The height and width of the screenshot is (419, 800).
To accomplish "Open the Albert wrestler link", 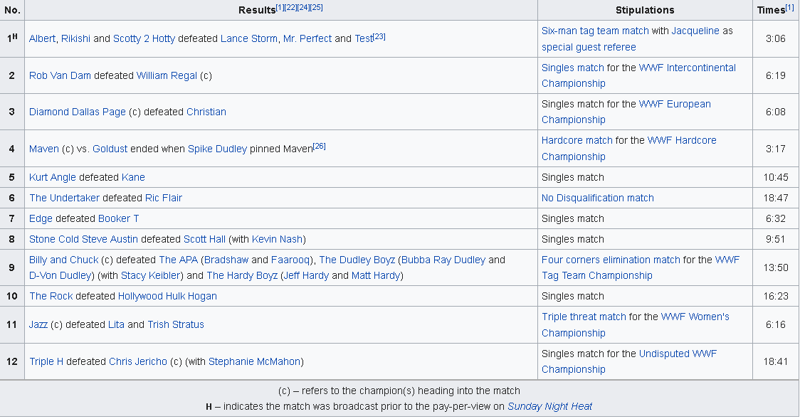I will click(42, 38).
